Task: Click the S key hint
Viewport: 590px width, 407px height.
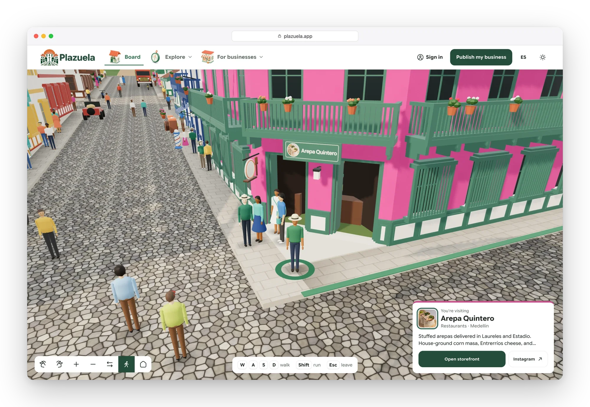Action: pos(264,365)
